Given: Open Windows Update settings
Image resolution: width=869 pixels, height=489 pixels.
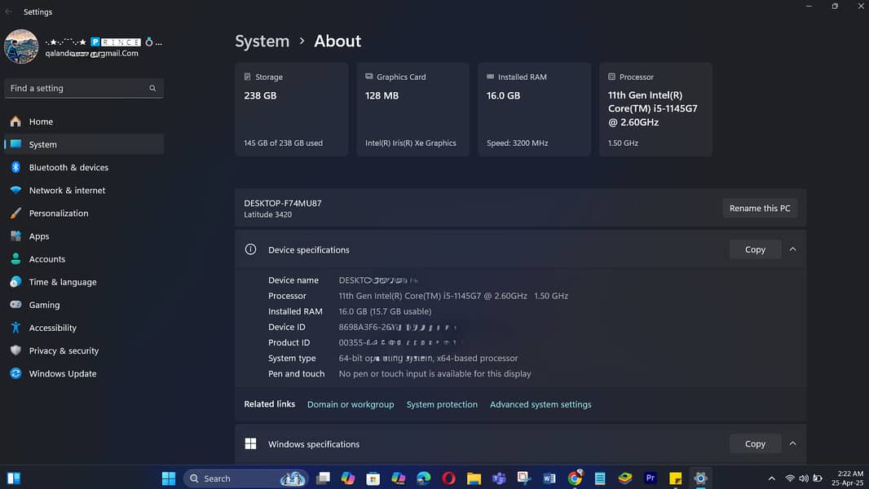Looking at the screenshot, I should tap(84, 374).
